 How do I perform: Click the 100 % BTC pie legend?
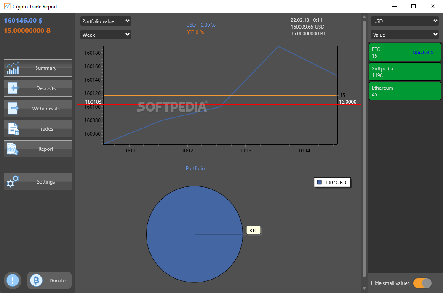point(332,182)
